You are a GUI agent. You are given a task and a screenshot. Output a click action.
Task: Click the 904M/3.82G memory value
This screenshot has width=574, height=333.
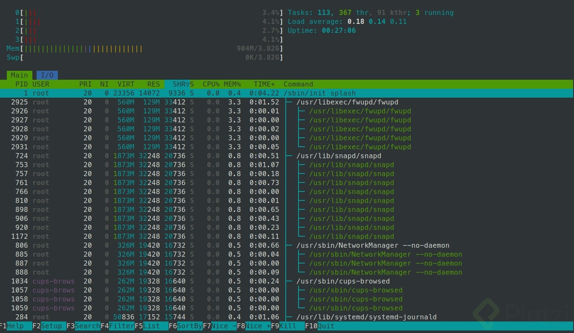pyautogui.click(x=258, y=49)
